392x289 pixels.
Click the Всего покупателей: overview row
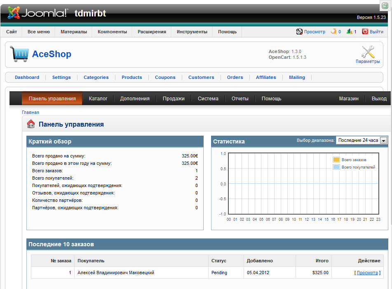pos(115,178)
